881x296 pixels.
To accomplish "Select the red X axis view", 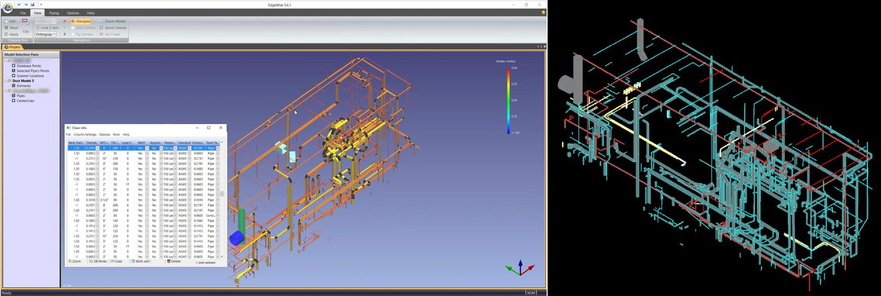I will [64, 21].
